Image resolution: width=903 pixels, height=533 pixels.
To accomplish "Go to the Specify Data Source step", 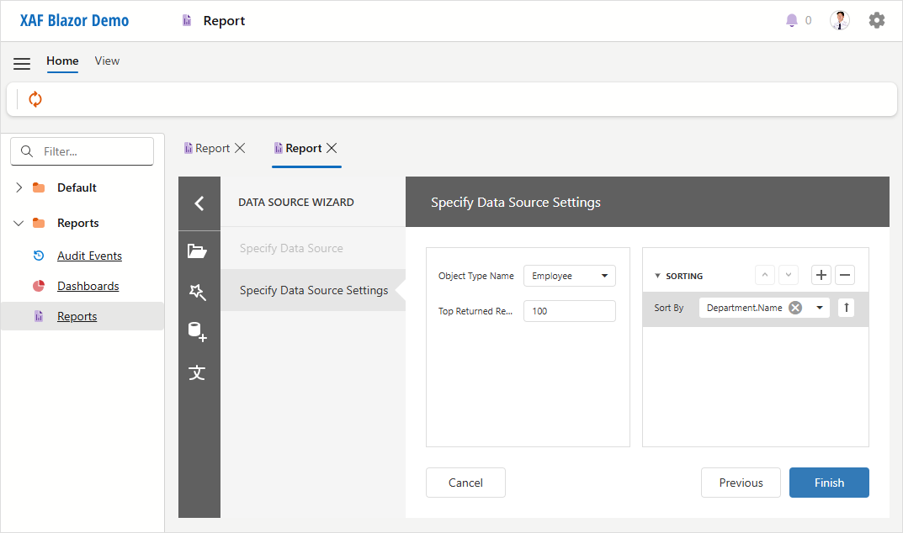I will tap(291, 248).
